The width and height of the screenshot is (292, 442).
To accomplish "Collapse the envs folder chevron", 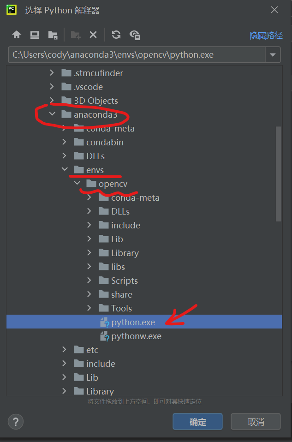I will point(65,170).
